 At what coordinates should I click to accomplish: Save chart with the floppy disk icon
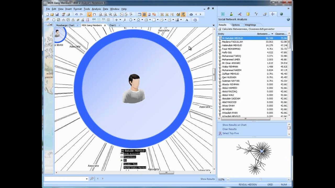click(x=57, y=15)
